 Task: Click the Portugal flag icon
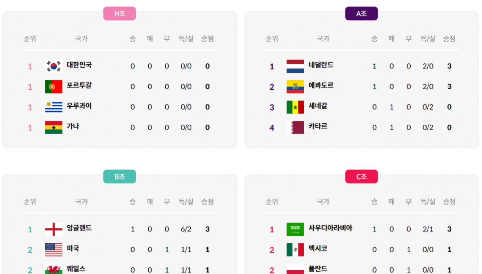(x=53, y=86)
